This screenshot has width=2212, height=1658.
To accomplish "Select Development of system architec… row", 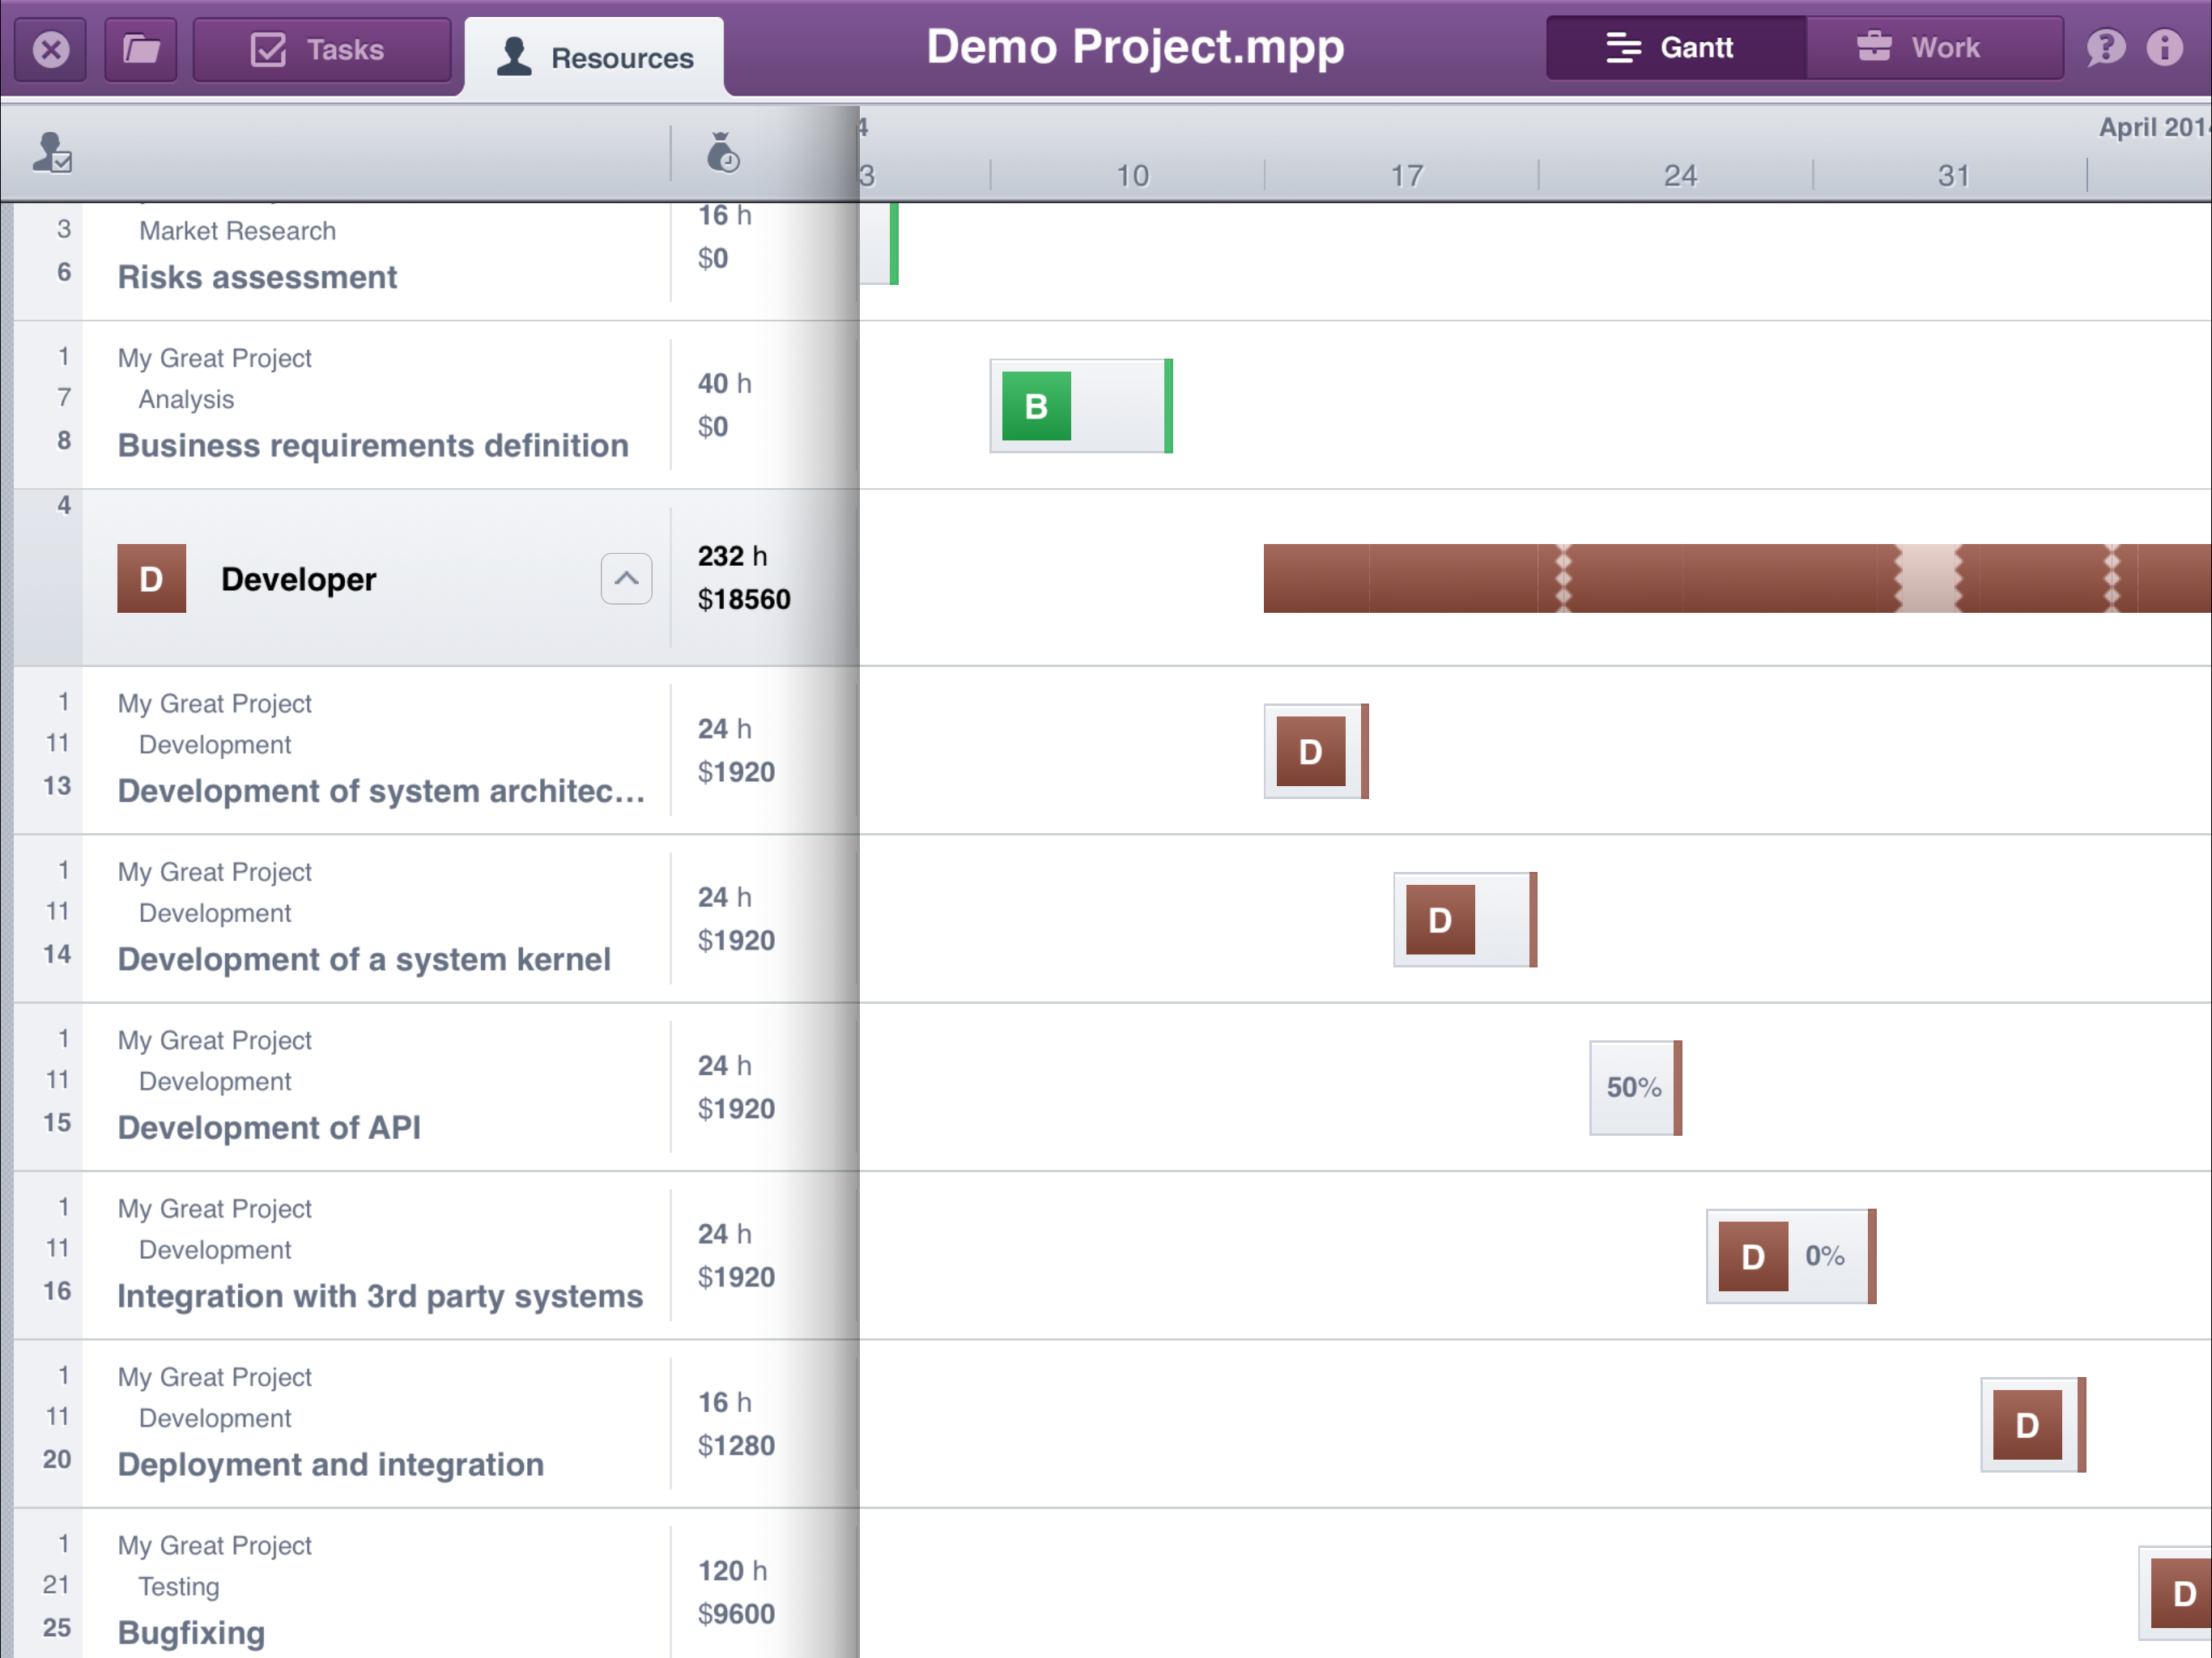I will tap(436, 750).
